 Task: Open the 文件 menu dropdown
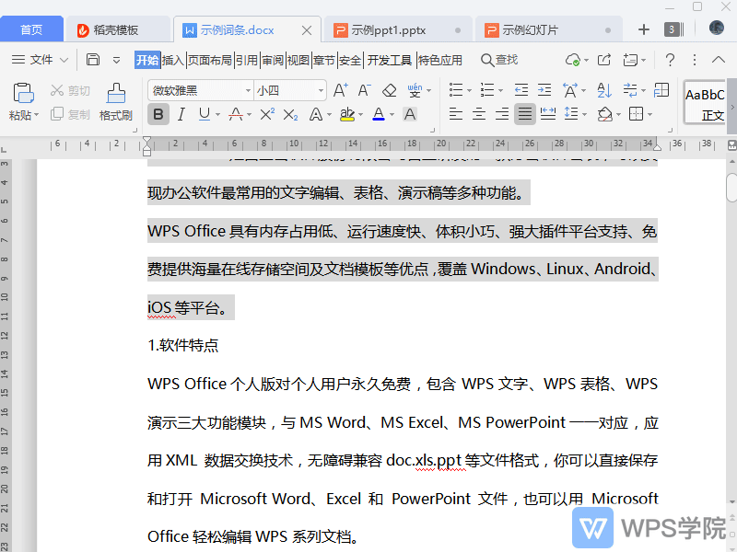point(41,60)
